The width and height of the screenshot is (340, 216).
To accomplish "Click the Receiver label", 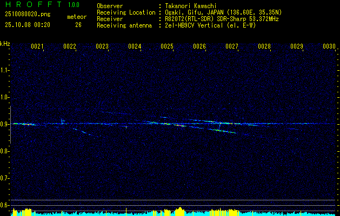I will (110, 19).
